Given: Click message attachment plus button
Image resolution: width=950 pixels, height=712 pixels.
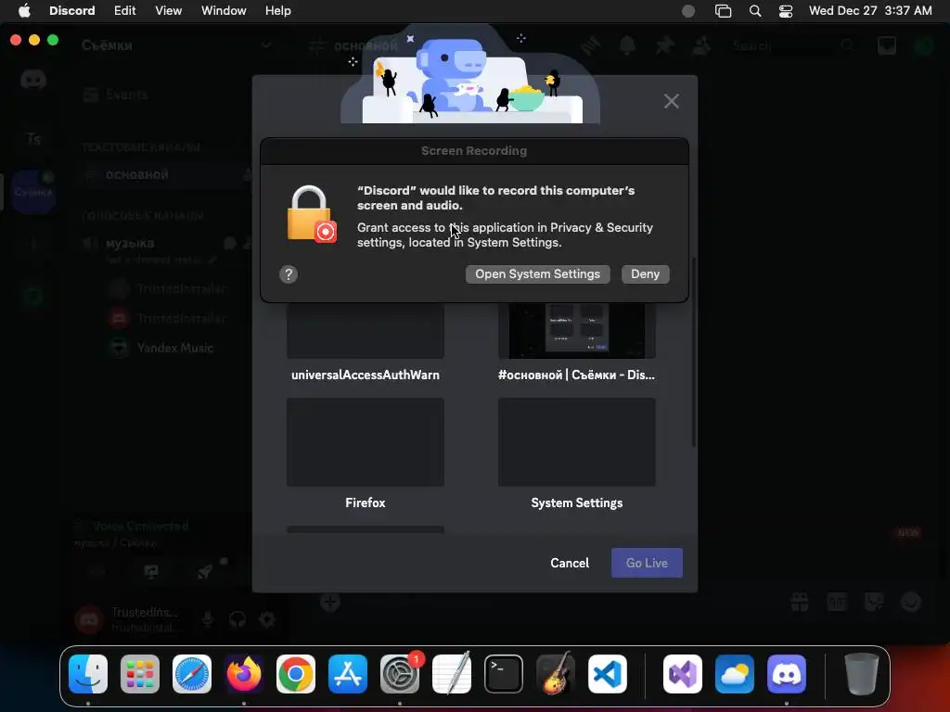Looking at the screenshot, I should pos(330,603).
